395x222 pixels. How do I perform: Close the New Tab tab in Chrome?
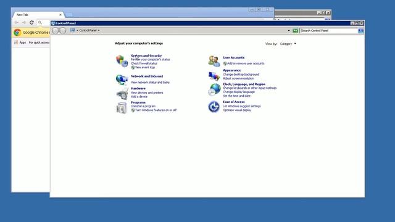60,15
